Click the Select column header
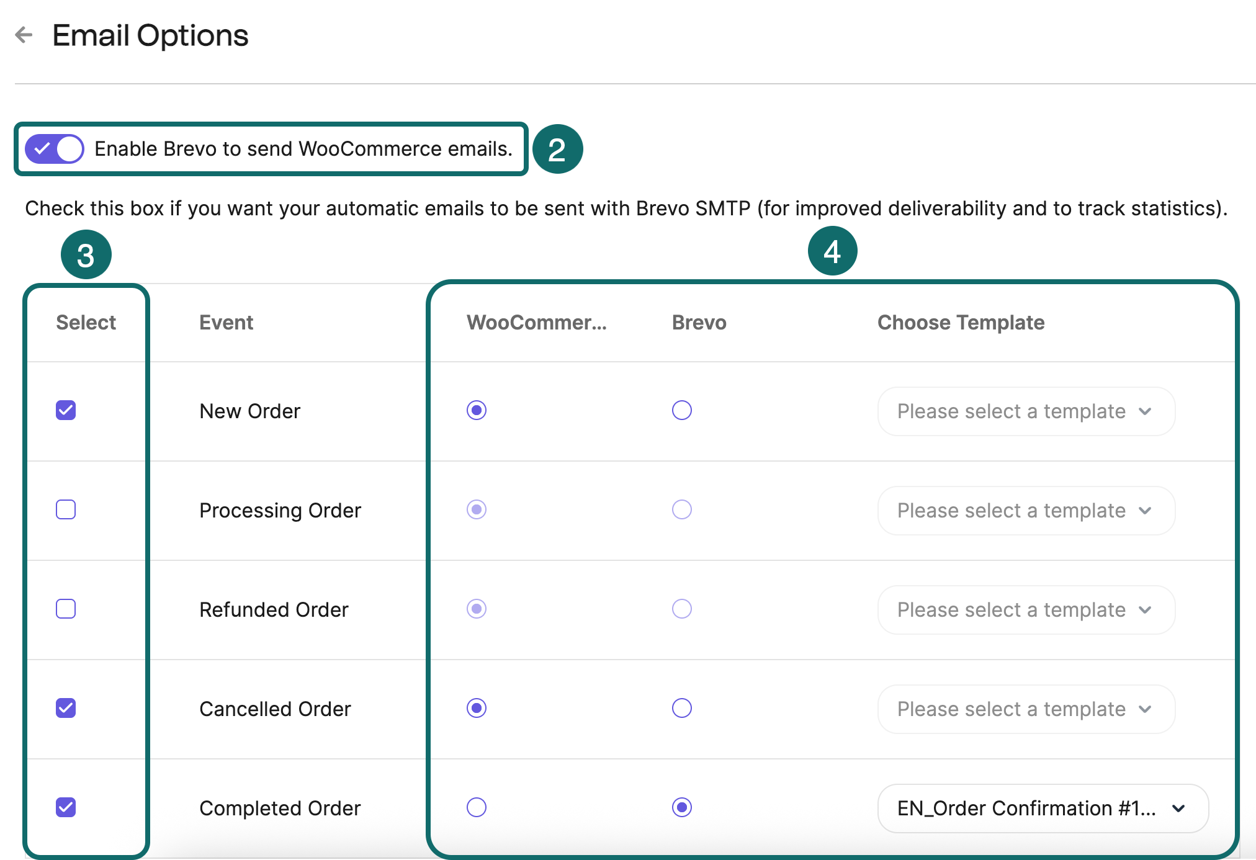This screenshot has height=860, width=1256. click(86, 322)
